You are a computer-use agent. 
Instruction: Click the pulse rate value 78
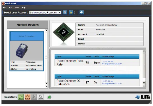coord(87,62)
